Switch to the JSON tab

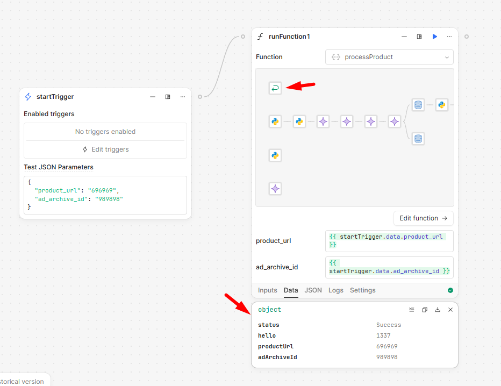click(x=313, y=290)
